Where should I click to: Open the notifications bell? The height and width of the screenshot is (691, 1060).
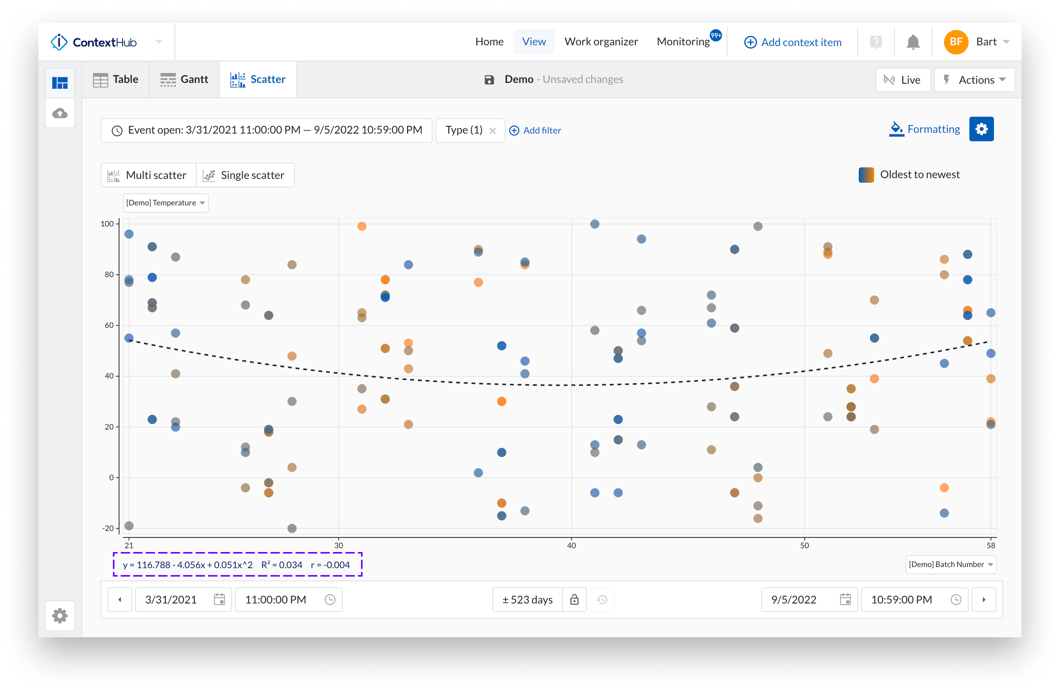[913, 41]
